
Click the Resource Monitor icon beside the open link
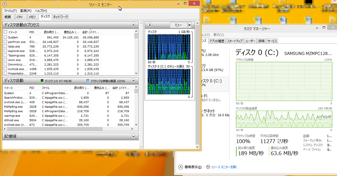[x=208, y=167]
